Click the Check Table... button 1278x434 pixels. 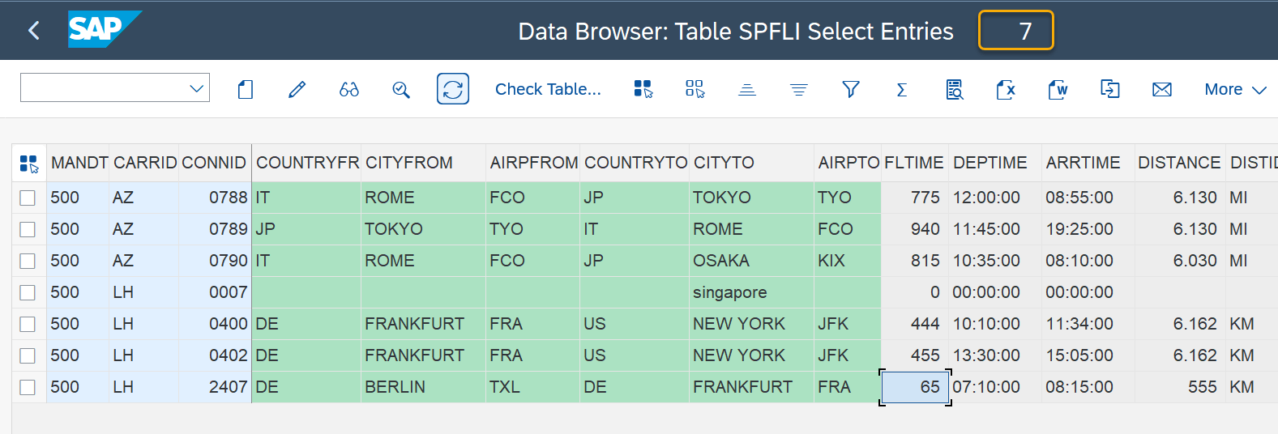coord(548,89)
